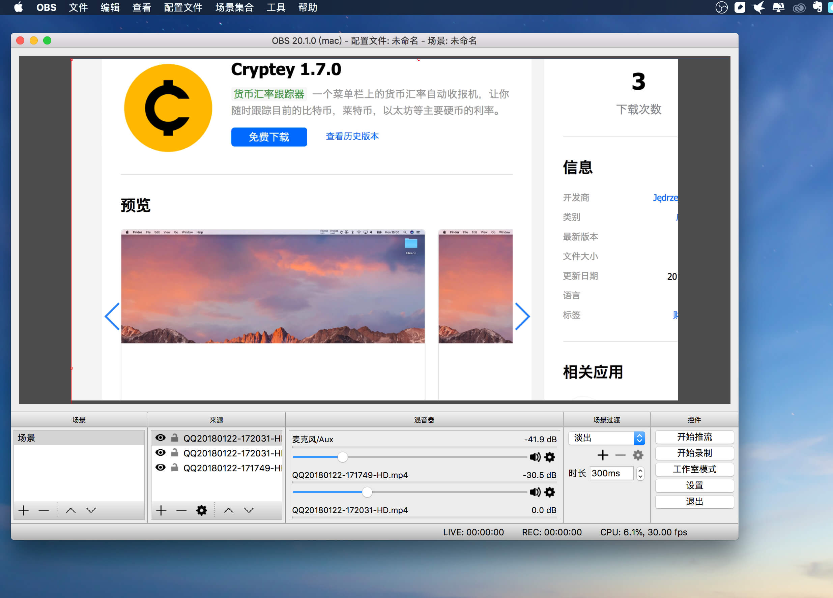Open the 编辑 menu
Image resolution: width=833 pixels, height=598 pixels.
tap(110, 7)
